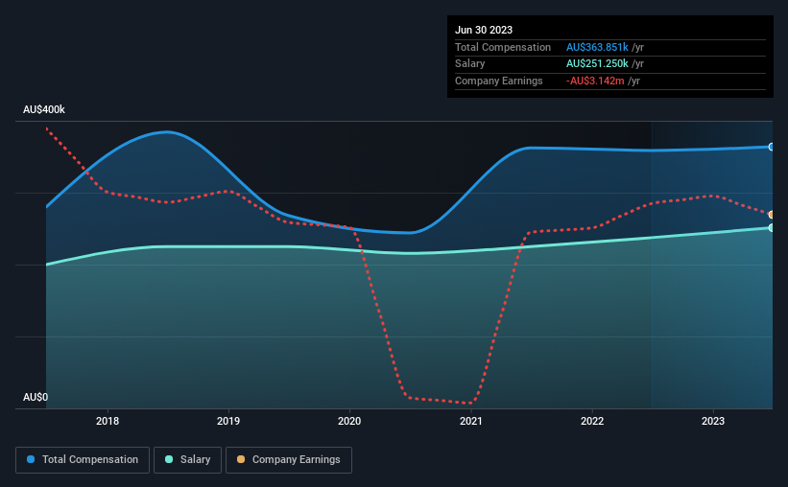The image size is (788, 487).
Task: Click the 2022 x-axis label
Action: click(x=592, y=421)
